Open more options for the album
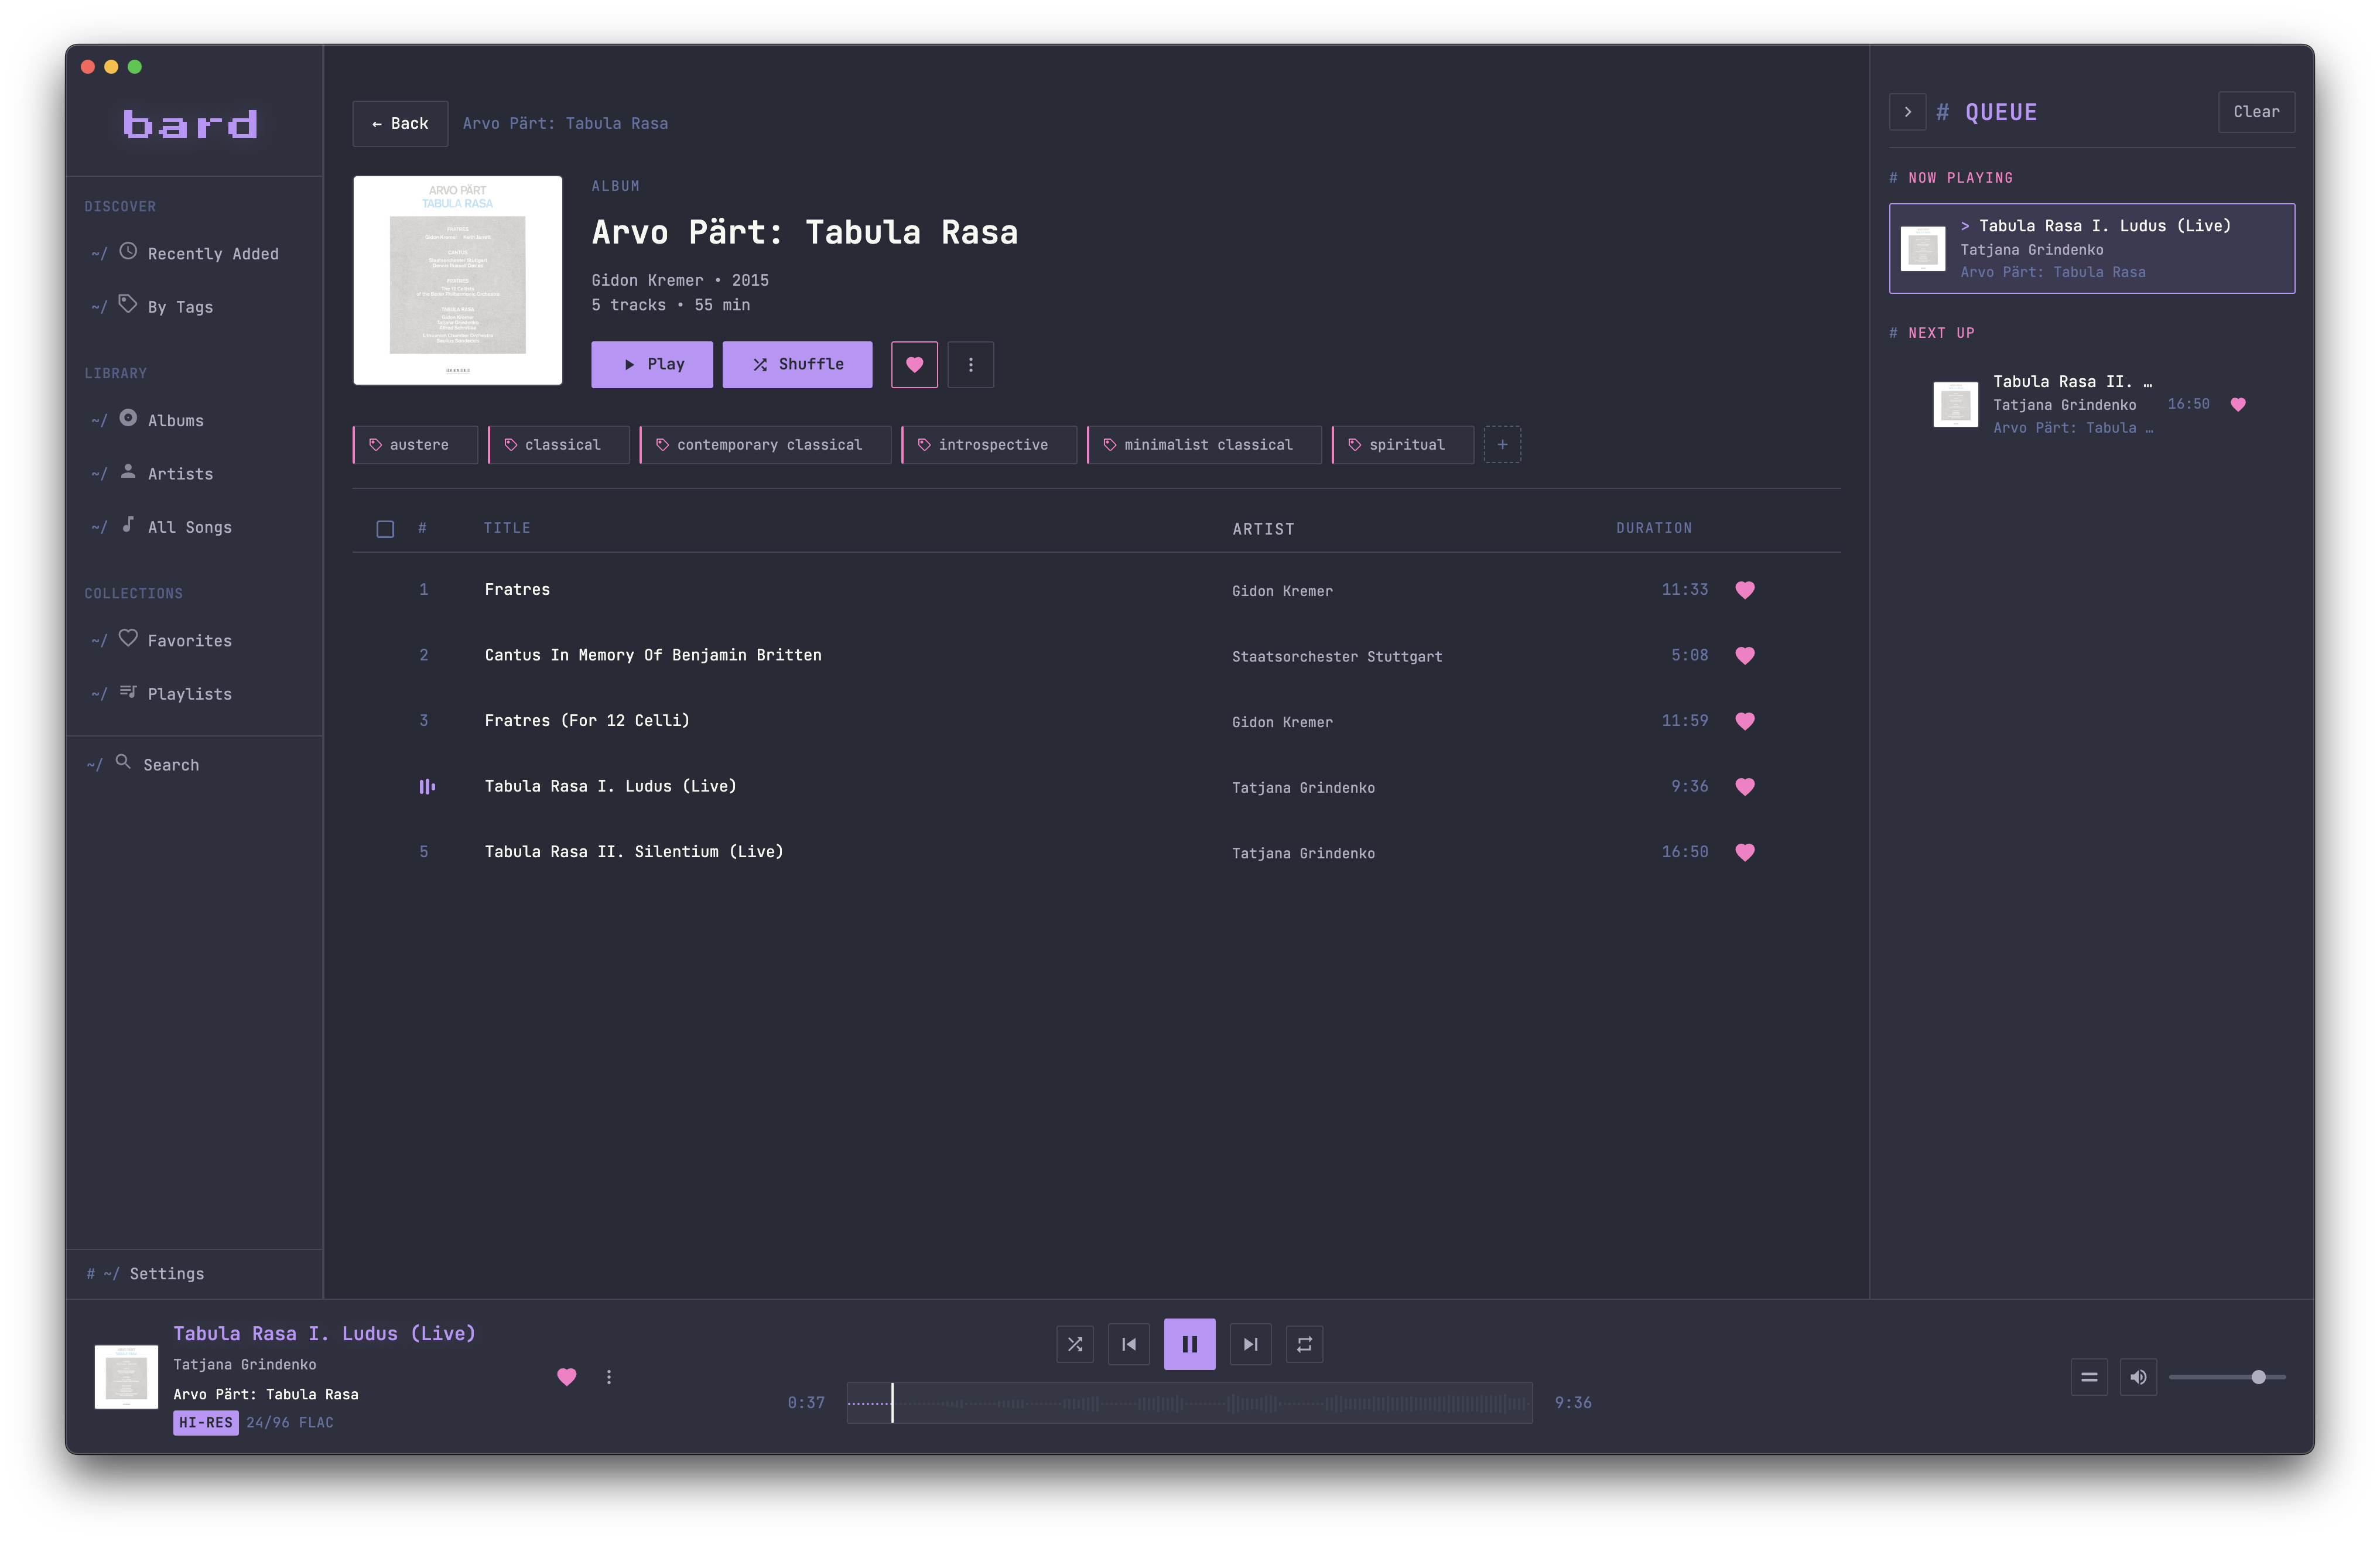Image resolution: width=2380 pixels, height=1541 pixels. [x=970, y=364]
